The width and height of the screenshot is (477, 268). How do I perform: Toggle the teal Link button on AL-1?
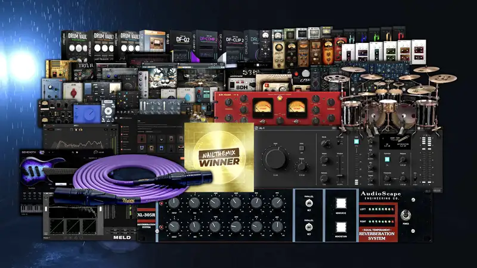356,142
